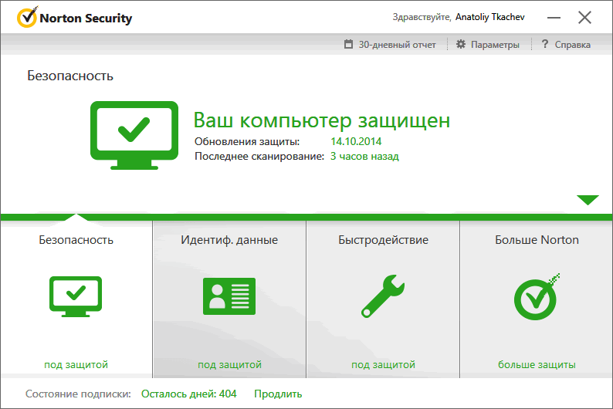The width and height of the screenshot is (613, 409).
Task: Click the 14.10.2014 protection update date
Action: pyautogui.click(x=356, y=141)
